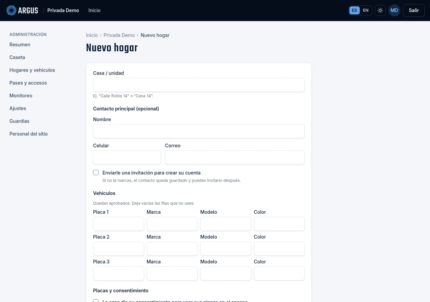Image resolution: width=430 pixels, height=302 pixels.
Task: Open the MD user avatar
Action: [x=394, y=10]
